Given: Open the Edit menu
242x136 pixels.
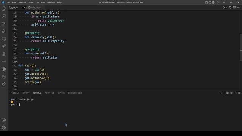Looking at the screenshot, I should coord(14,3).
